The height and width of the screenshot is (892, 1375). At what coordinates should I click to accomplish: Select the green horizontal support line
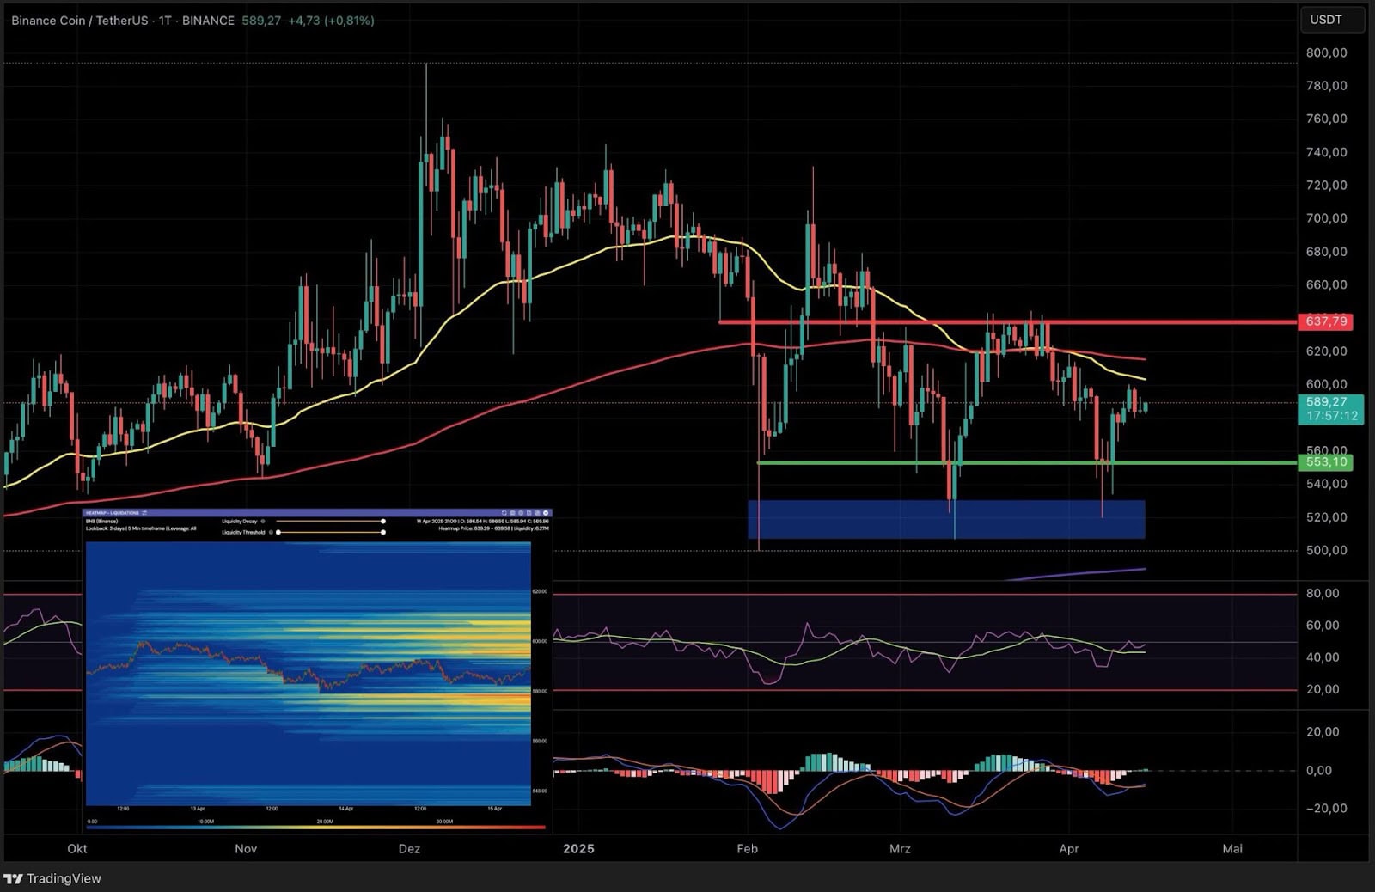point(1027,463)
